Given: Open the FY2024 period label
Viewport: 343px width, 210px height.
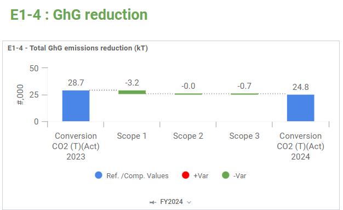Looking at the screenshot, I should tap(171, 202).
